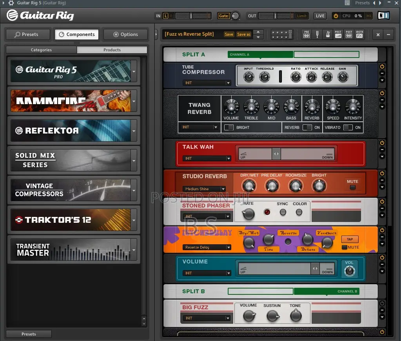This screenshot has height=341, width=401.
Task: Click the Save as button
Action: [244, 34]
